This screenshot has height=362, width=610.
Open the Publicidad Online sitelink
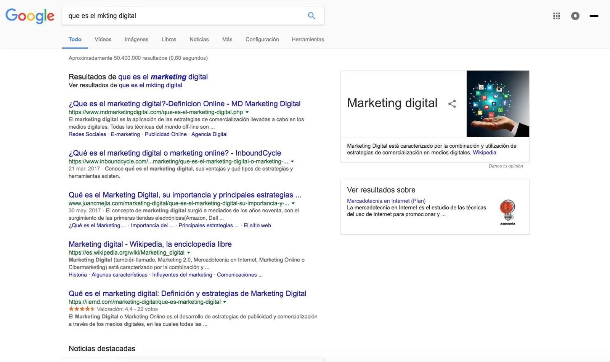[x=166, y=134]
